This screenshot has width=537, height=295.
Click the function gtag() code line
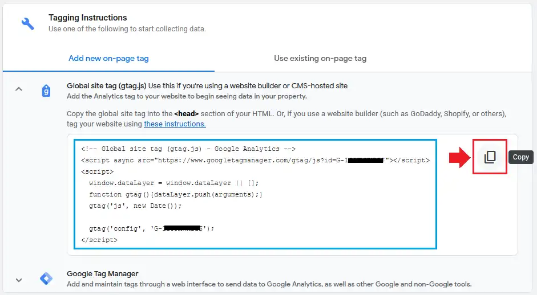(x=176, y=195)
